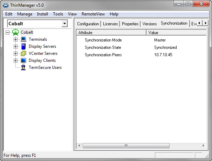Expand the Display Clients tree node

(x=15, y=60)
